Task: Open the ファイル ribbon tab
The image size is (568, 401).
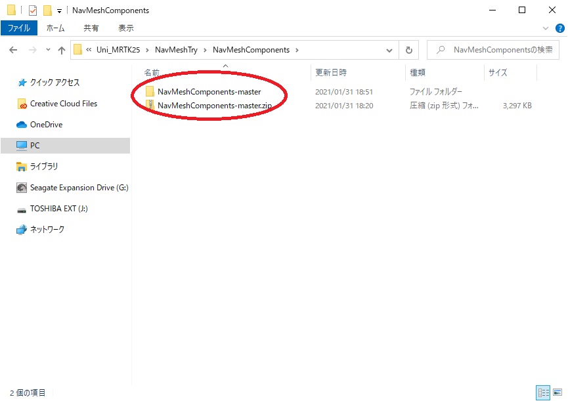Action: (19, 28)
